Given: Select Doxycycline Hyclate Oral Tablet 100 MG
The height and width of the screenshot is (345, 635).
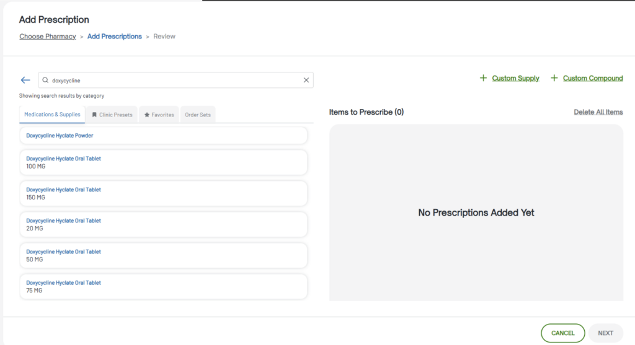Looking at the screenshot, I should point(164,162).
